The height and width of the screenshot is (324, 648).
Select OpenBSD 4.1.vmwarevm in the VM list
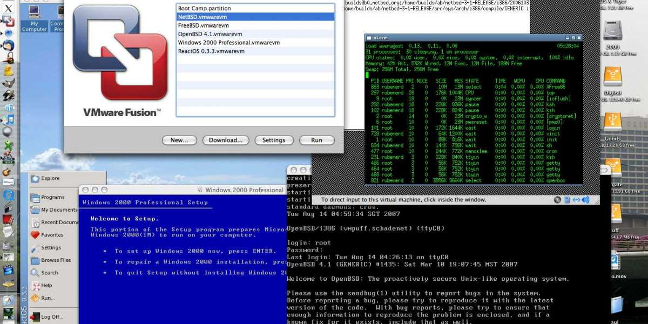[255, 34]
